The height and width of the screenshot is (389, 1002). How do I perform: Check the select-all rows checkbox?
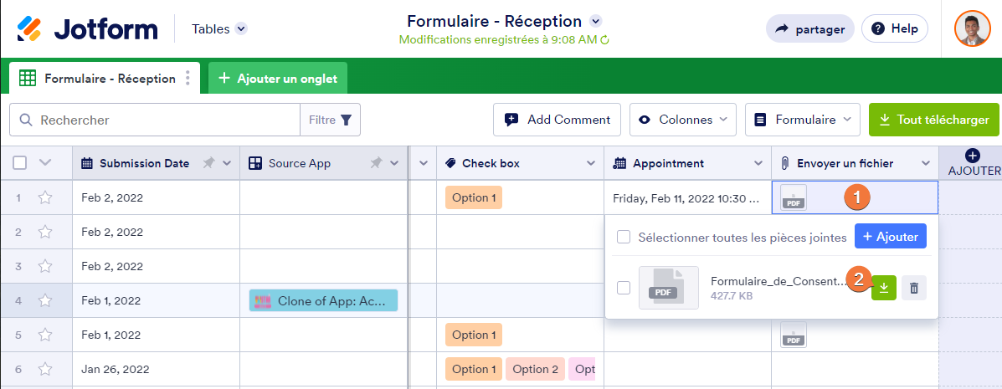[20, 163]
